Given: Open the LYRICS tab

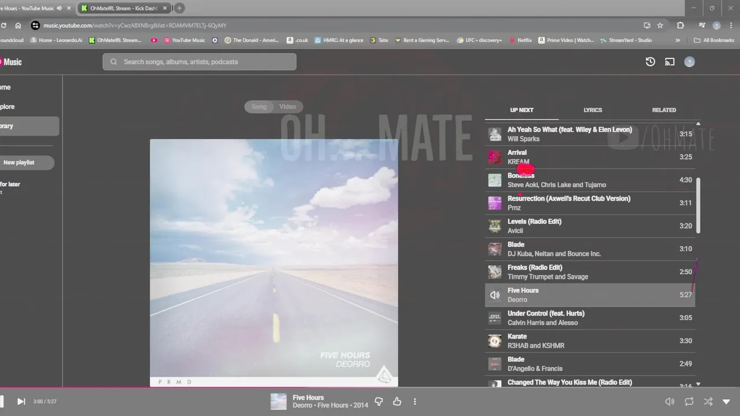Looking at the screenshot, I should 593,110.
